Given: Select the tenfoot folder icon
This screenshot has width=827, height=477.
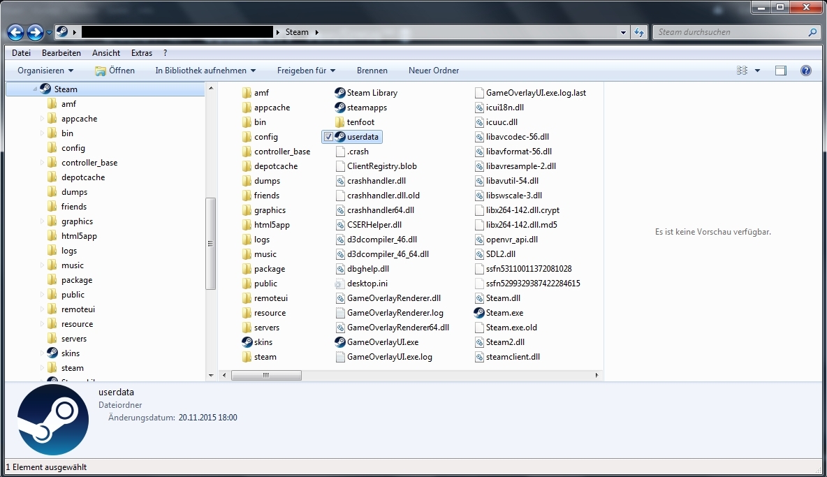Looking at the screenshot, I should 340,122.
